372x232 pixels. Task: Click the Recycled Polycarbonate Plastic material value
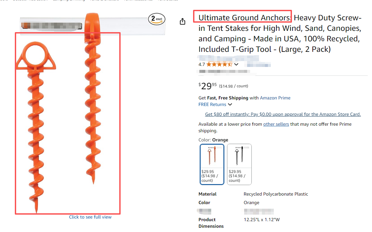point(276,194)
